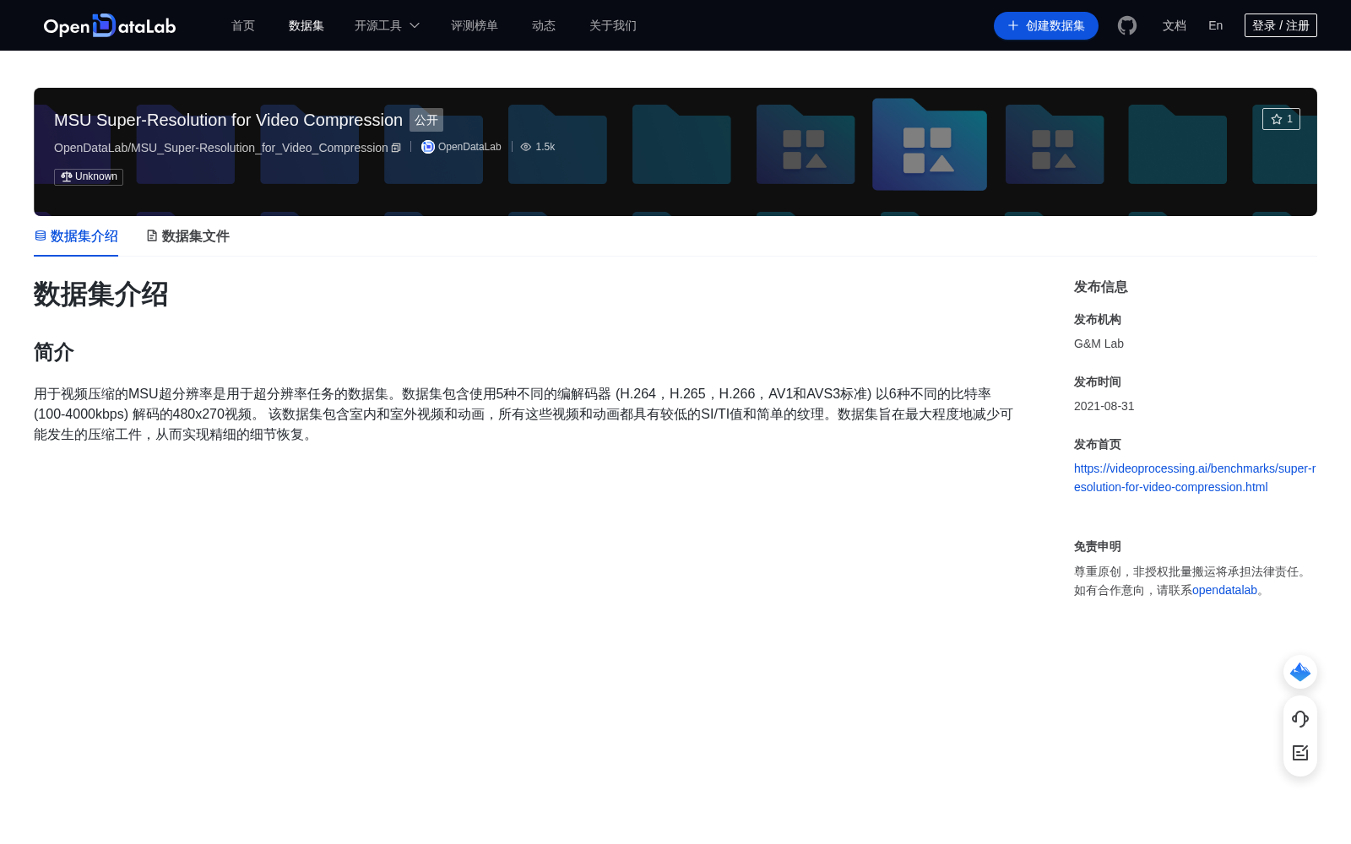This screenshot has height=844, width=1351.
Task: Open the blue bird floating assistant icon
Action: 1300,672
